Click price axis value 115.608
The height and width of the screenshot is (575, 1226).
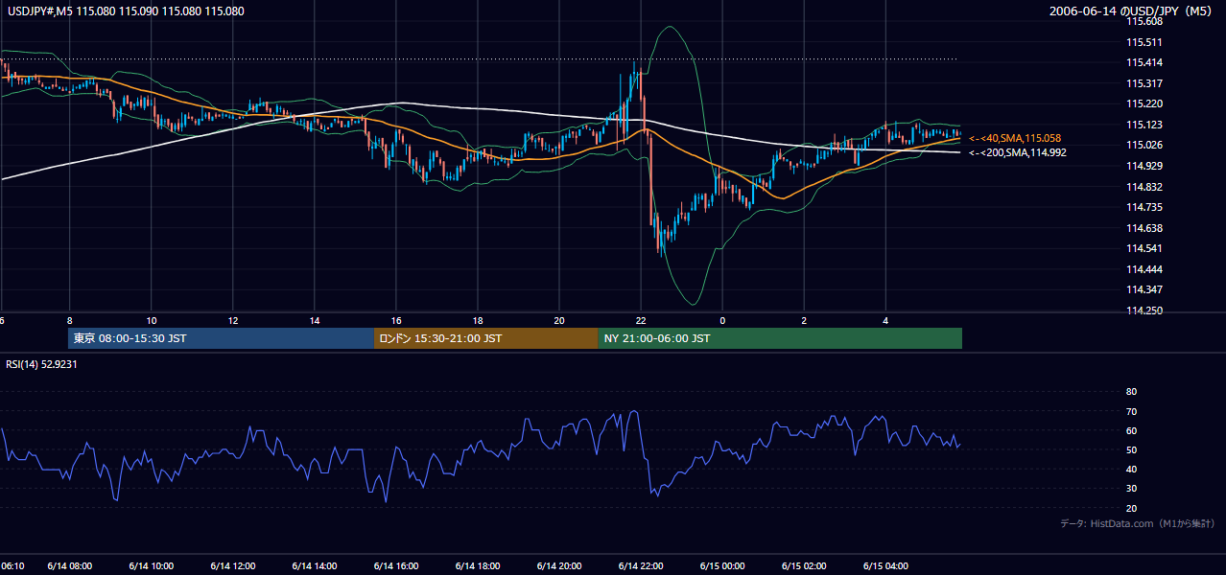(1144, 21)
